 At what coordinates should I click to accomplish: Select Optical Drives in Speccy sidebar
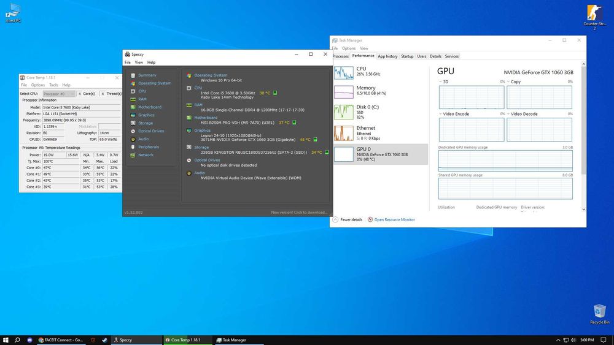tap(151, 131)
